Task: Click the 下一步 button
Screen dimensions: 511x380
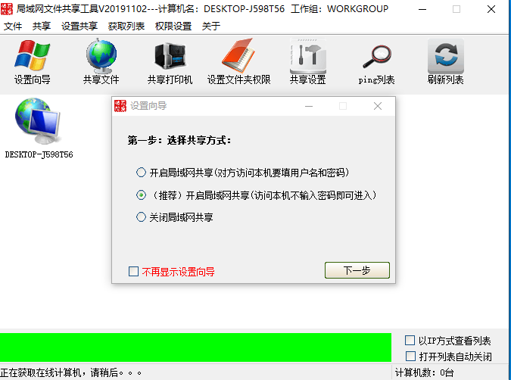Action: click(357, 270)
